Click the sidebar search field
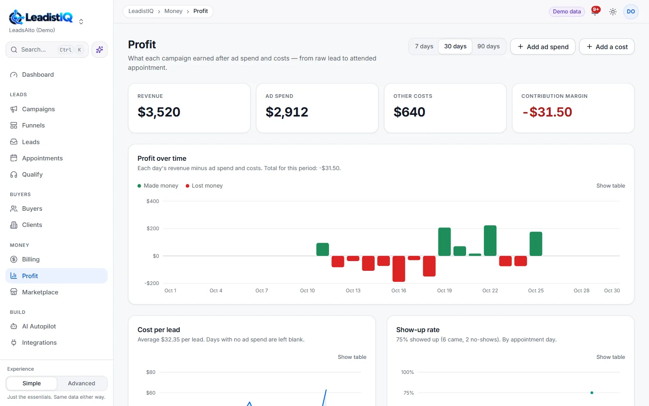Image resolution: width=649 pixels, height=406 pixels. tap(47, 50)
